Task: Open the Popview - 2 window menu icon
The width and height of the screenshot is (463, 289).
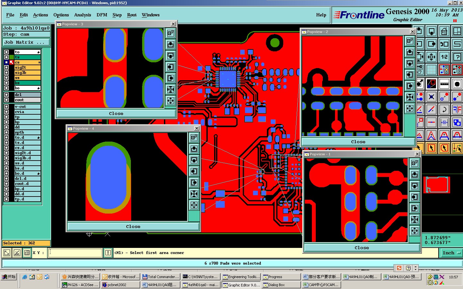Action: (x=304, y=32)
